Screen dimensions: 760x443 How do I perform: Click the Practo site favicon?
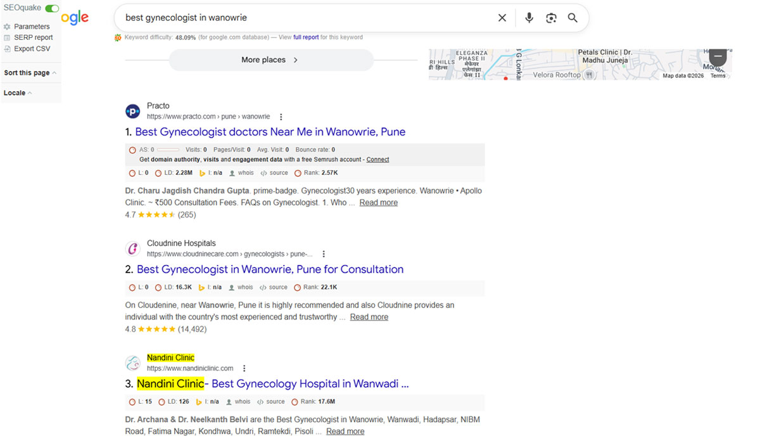pyautogui.click(x=132, y=112)
